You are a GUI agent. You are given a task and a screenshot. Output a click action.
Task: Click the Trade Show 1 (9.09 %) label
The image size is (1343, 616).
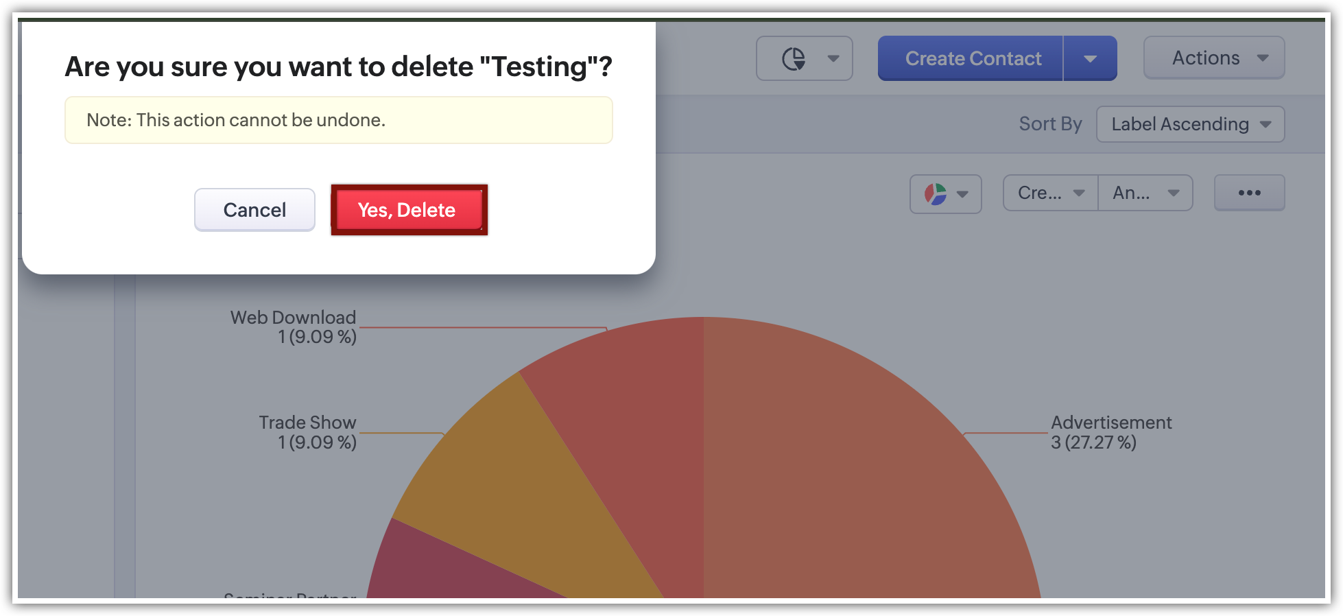pos(308,432)
